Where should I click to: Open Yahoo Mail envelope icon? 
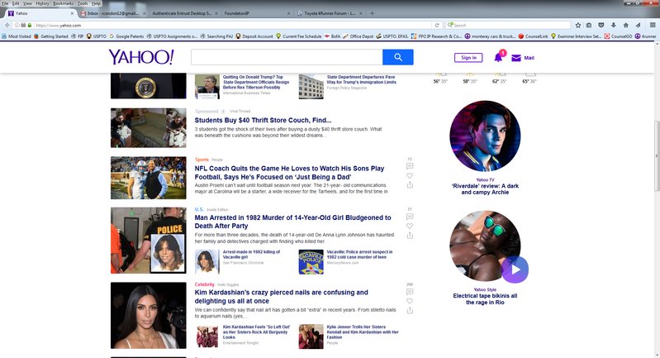(x=516, y=58)
